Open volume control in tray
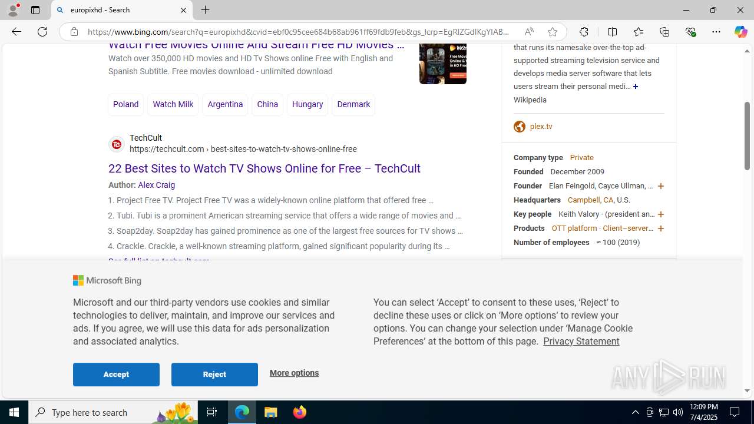Viewport: 754px width, 424px height. tap(677, 412)
